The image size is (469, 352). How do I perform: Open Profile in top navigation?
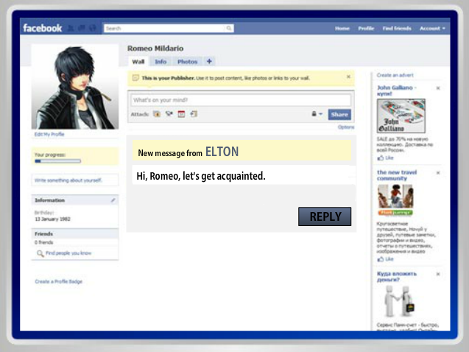[x=366, y=29]
